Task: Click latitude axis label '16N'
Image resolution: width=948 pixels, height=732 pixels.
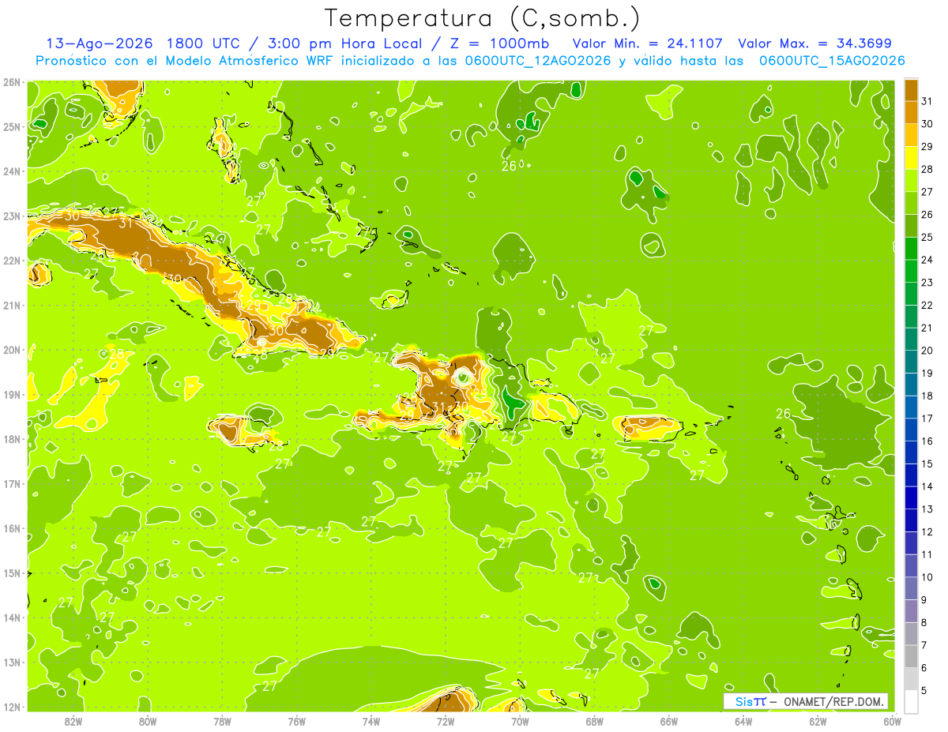Action: point(12,528)
